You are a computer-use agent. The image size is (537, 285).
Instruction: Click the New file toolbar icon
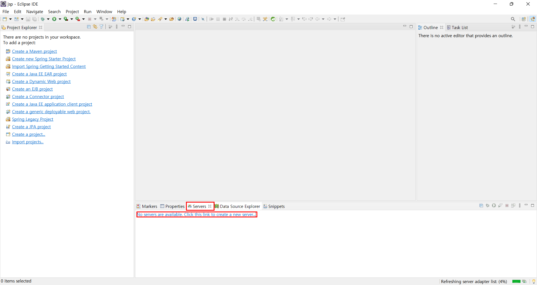(x=5, y=19)
